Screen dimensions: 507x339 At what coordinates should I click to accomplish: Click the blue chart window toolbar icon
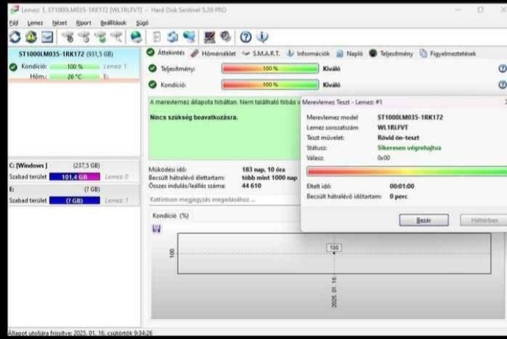(47, 37)
